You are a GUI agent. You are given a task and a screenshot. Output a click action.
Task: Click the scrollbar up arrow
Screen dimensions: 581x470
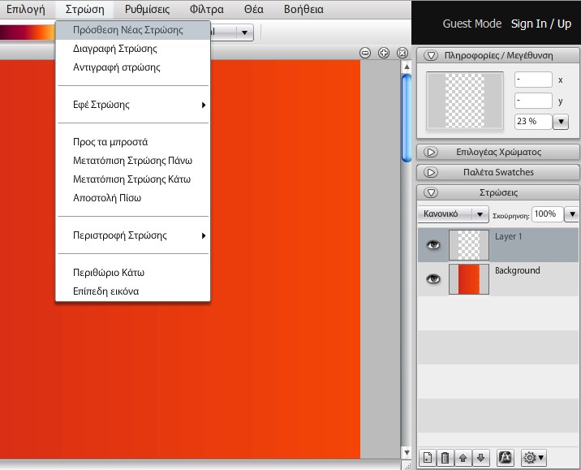pos(407,67)
